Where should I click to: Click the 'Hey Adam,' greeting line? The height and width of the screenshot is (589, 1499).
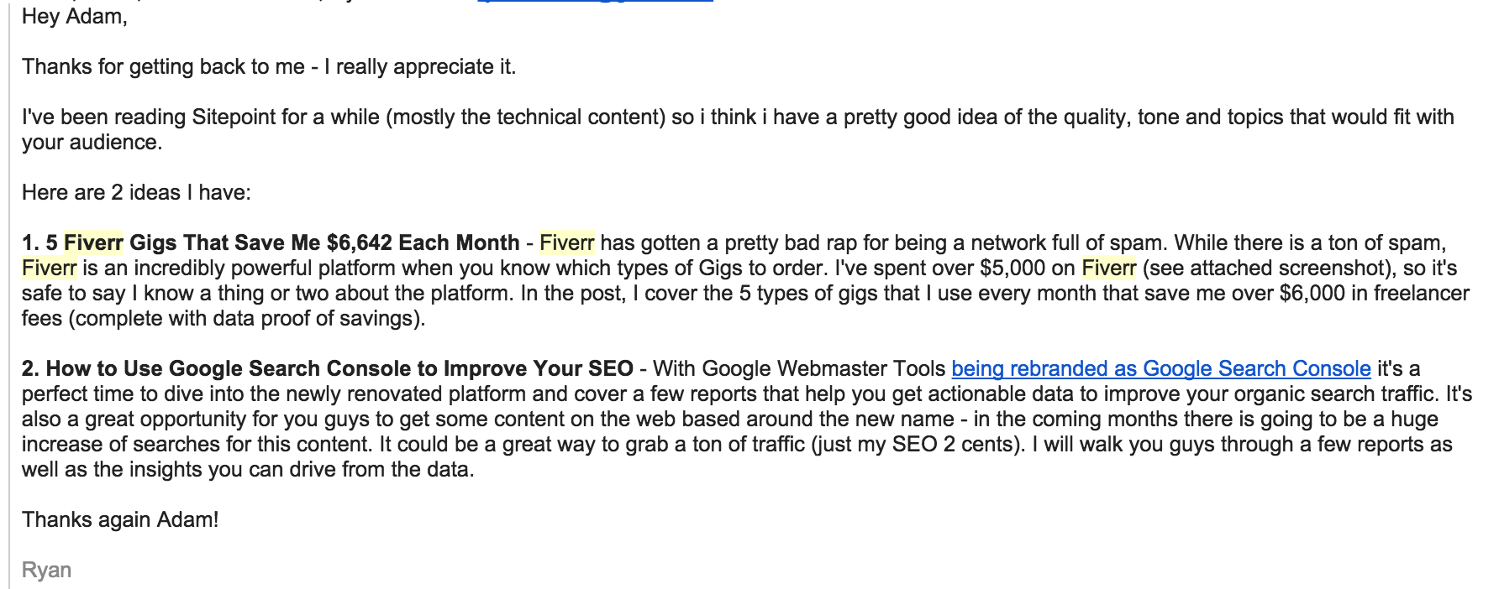[x=75, y=16]
